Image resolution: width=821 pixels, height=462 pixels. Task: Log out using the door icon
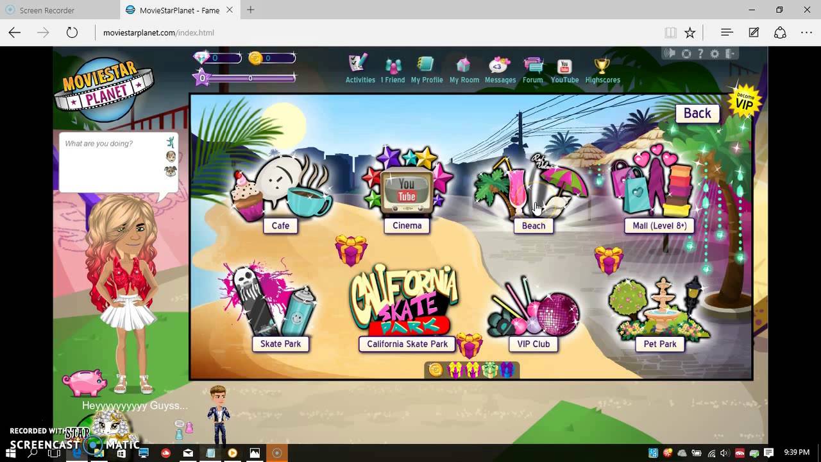(x=730, y=54)
